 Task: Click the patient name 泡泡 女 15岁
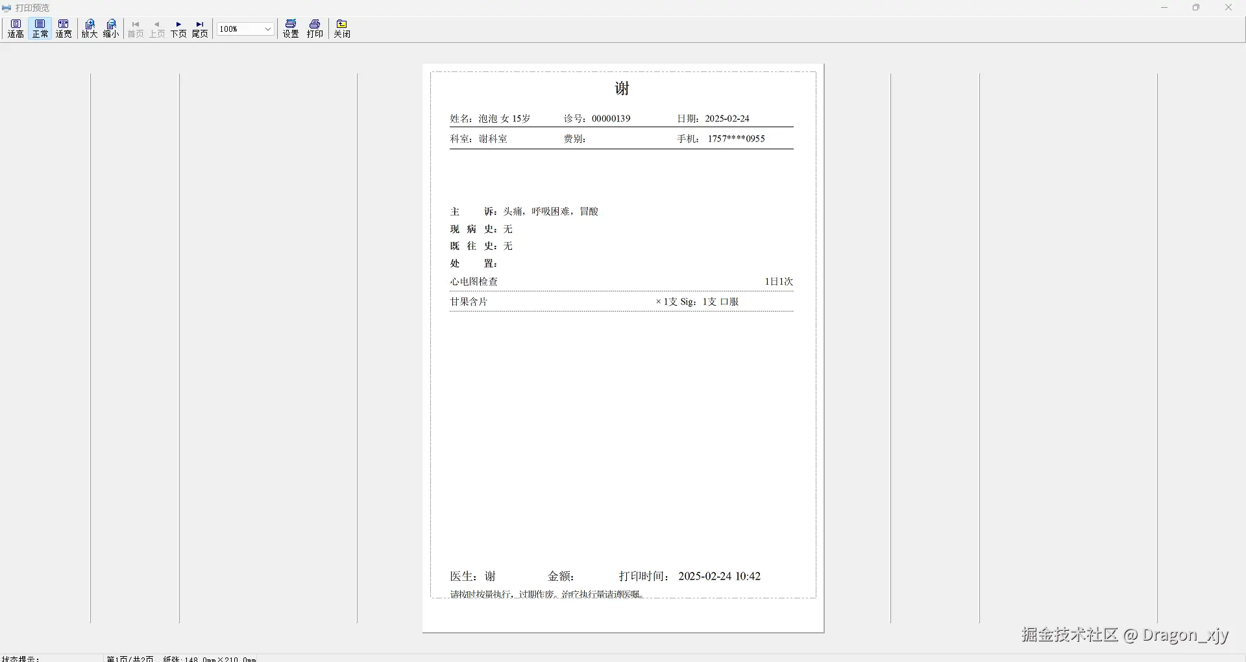click(505, 119)
